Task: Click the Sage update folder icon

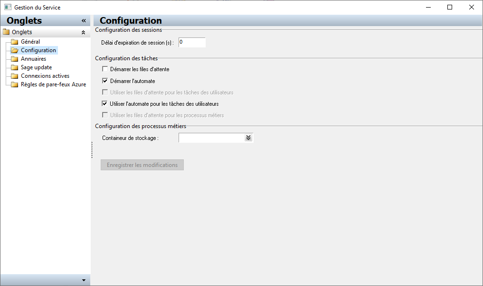Action: (14, 67)
